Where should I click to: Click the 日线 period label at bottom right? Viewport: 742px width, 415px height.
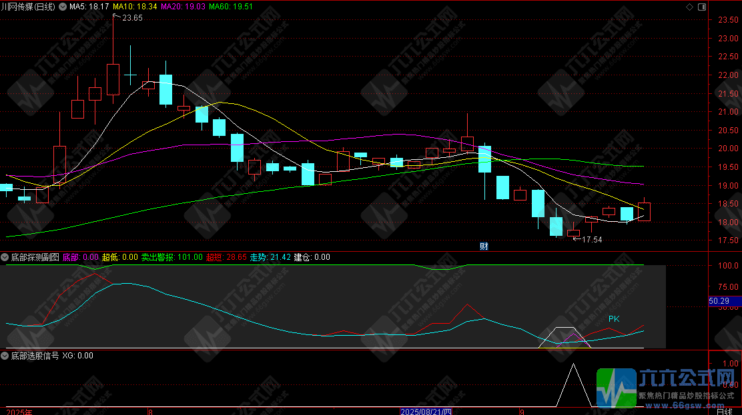pyautogui.click(x=723, y=412)
